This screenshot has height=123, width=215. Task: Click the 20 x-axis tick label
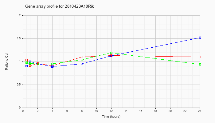click(170, 111)
